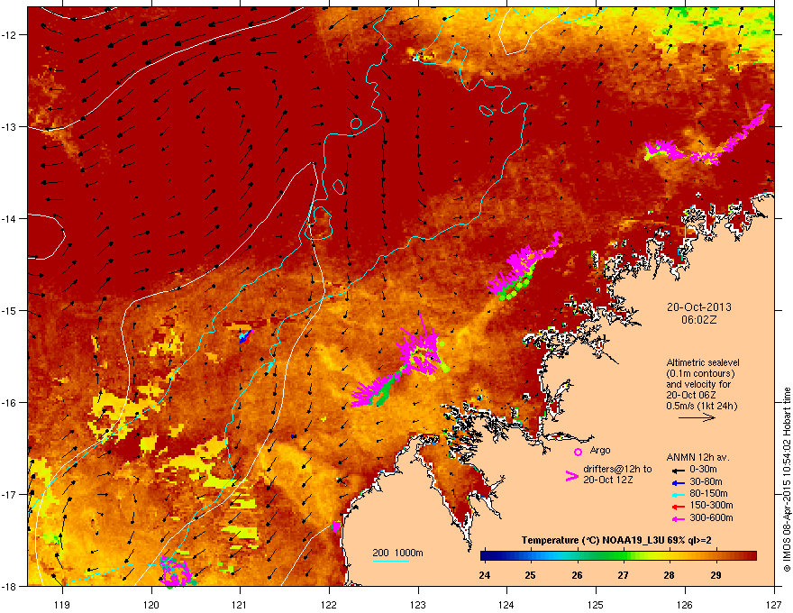Click the 0.5m/s velocity scale arrow
Viewport: 793px width, 613px height.
(x=697, y=417)
